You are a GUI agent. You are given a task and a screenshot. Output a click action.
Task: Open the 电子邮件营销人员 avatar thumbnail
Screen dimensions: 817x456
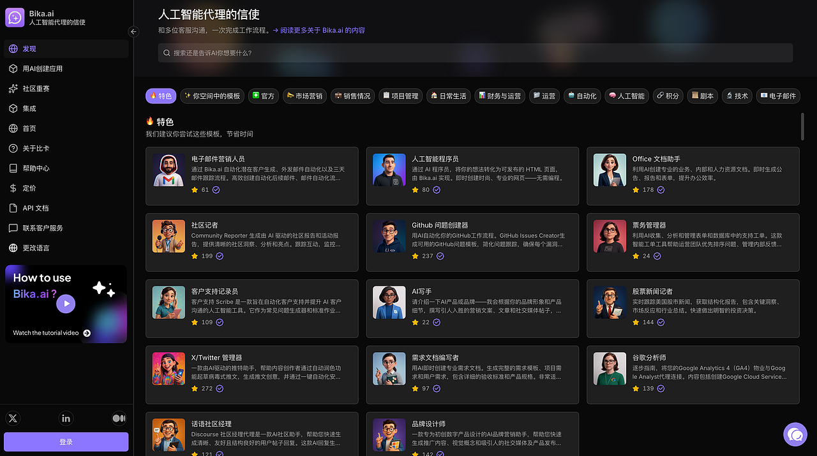click(x=169, y=170)
